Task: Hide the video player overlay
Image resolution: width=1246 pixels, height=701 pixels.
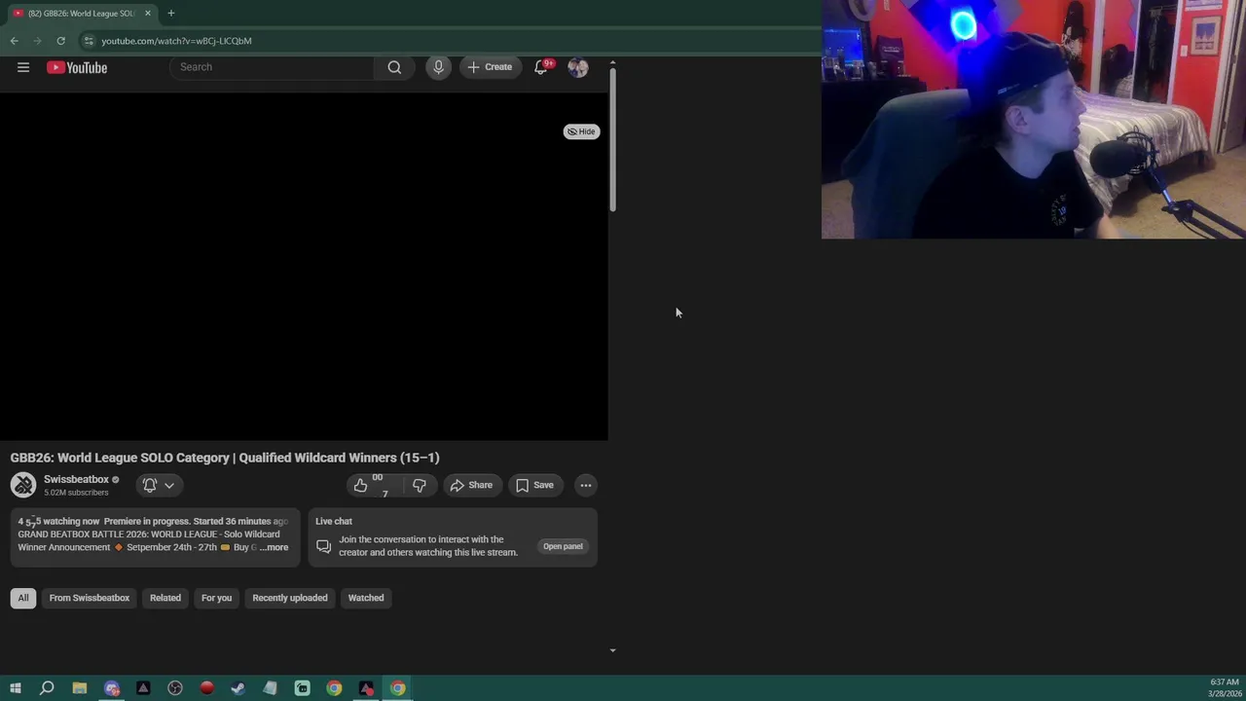Action: pyautogui.click(x=581, y=131)
